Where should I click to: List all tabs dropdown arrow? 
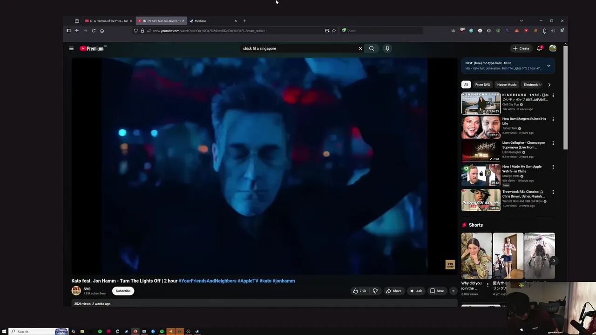(521, 21)
